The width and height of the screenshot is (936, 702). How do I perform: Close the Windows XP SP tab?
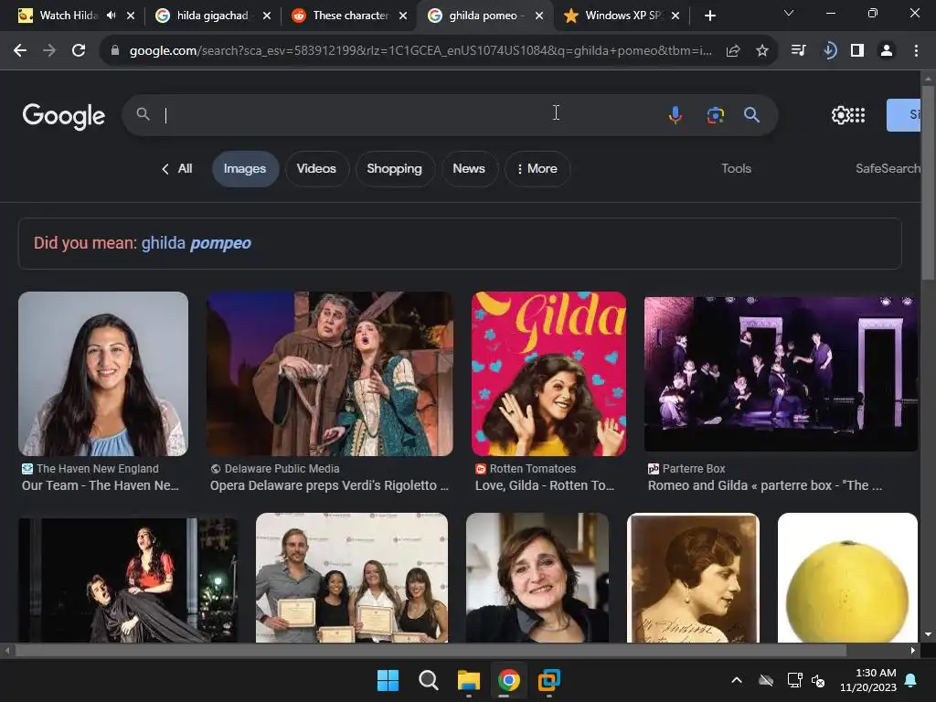coord(675,16)
